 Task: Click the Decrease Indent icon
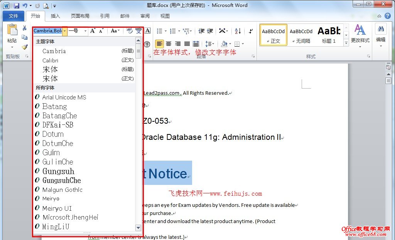click(x=201, y=31)
